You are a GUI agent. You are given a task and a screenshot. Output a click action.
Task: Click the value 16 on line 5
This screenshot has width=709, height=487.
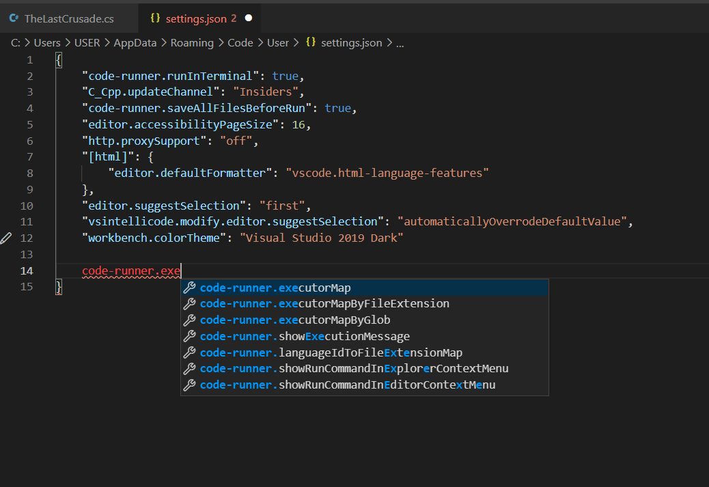pos(298,124)
